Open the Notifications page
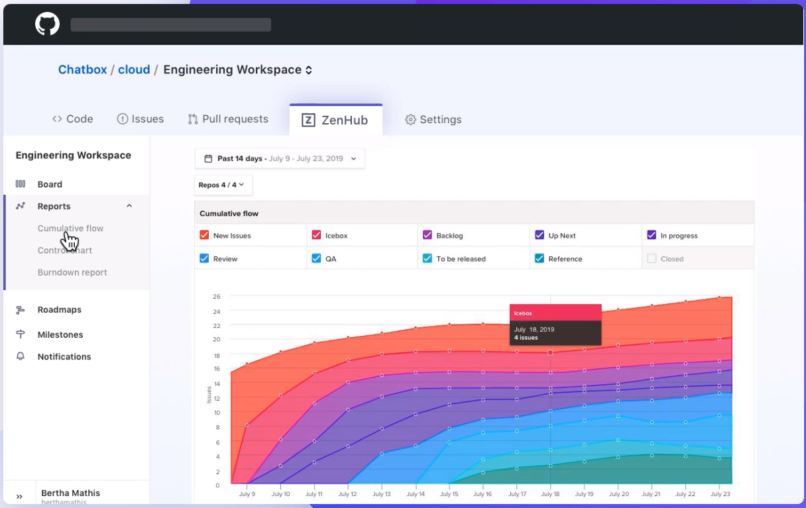The image size is (806, 508). pyautogui.click(x=64, y=356)
